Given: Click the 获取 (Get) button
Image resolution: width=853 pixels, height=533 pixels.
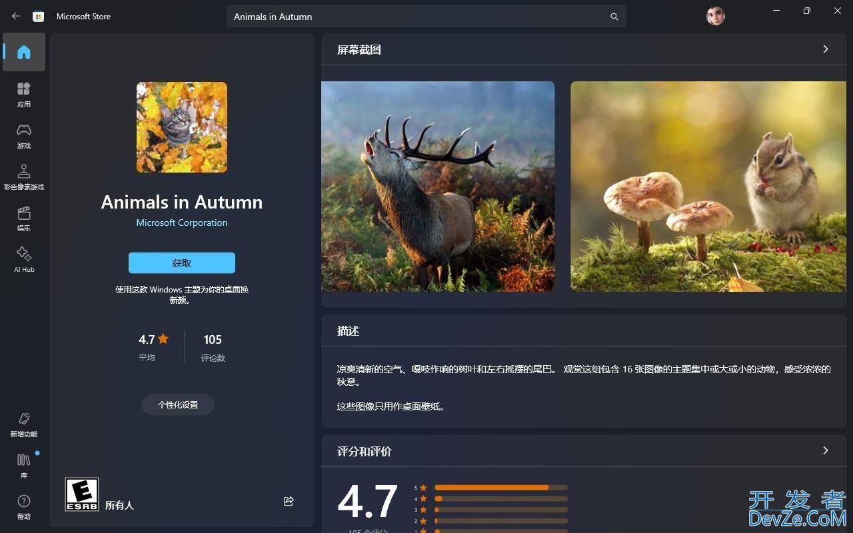Looking at the screenshot, I should click(182, 263).
